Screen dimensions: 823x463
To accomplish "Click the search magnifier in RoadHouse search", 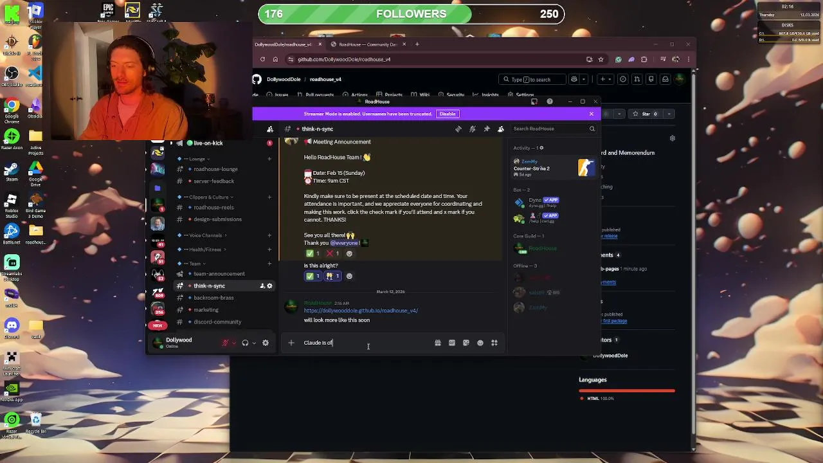I will (592, 129).
